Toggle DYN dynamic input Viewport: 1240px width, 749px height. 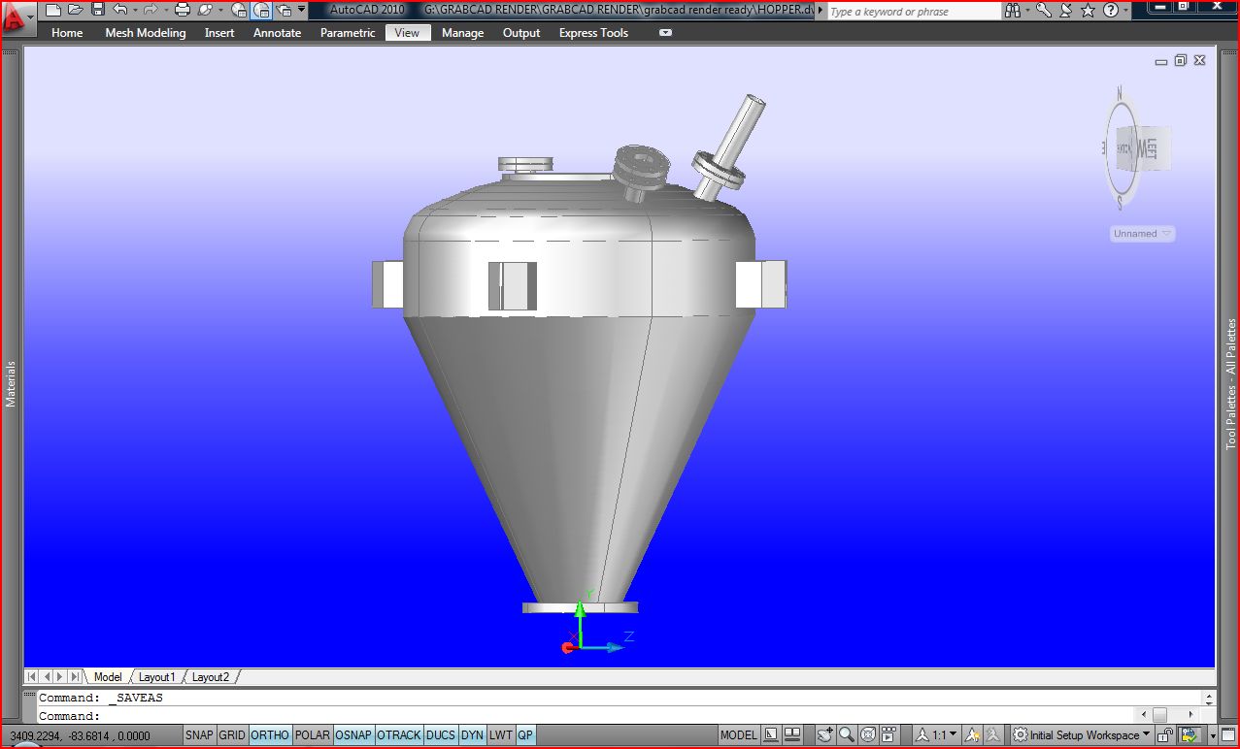472,735
